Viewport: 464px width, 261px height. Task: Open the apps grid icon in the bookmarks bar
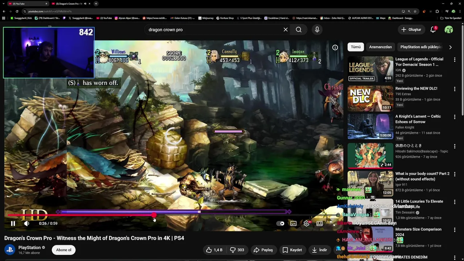tap(4, 18)
